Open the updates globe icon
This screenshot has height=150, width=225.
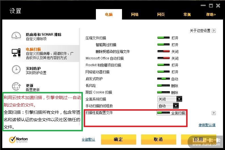click(x=16, y=86)
